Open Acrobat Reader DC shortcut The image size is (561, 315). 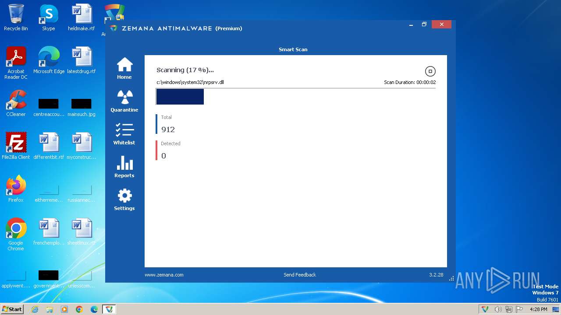coord(16,63)
